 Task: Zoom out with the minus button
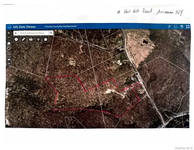(9, 38)
